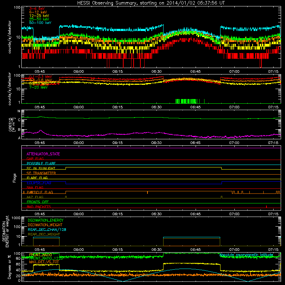Click the magenta ATTENUATOR_STATE flag label

point(43,154)
